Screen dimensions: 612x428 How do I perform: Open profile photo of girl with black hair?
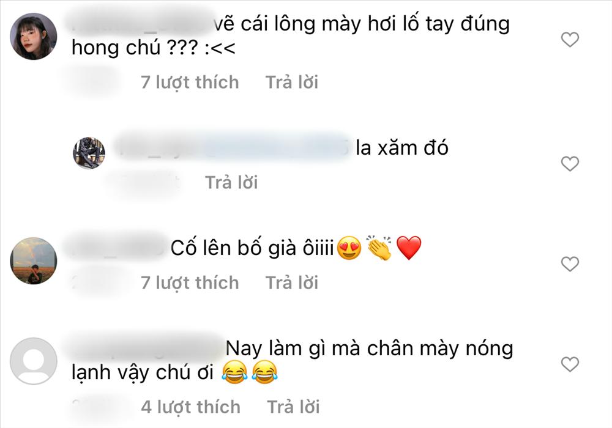click(x=34, y=36)
